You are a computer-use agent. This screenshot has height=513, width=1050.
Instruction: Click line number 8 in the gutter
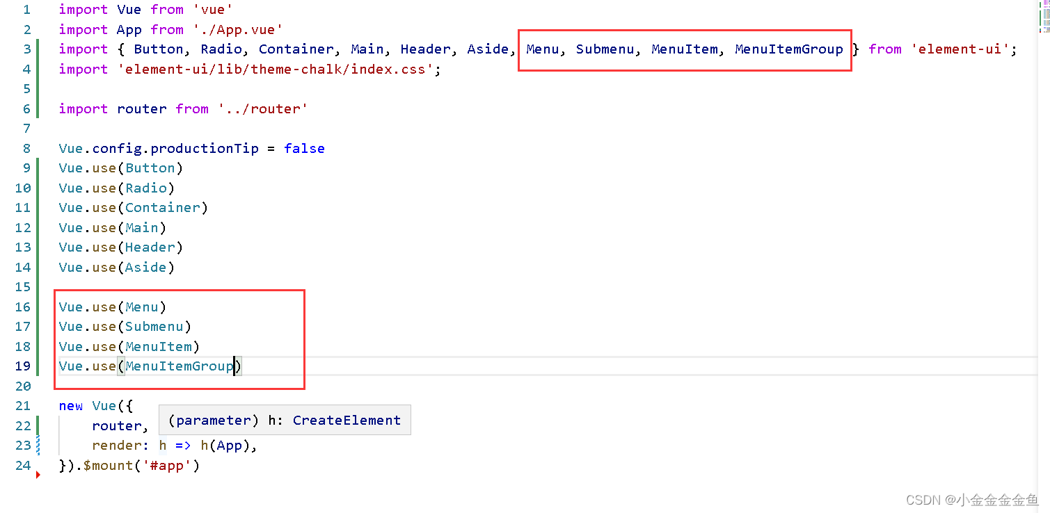click(x=26, y=148)
